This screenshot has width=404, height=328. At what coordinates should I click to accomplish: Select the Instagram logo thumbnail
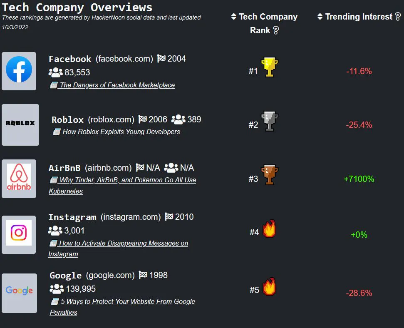coord(19,234)
